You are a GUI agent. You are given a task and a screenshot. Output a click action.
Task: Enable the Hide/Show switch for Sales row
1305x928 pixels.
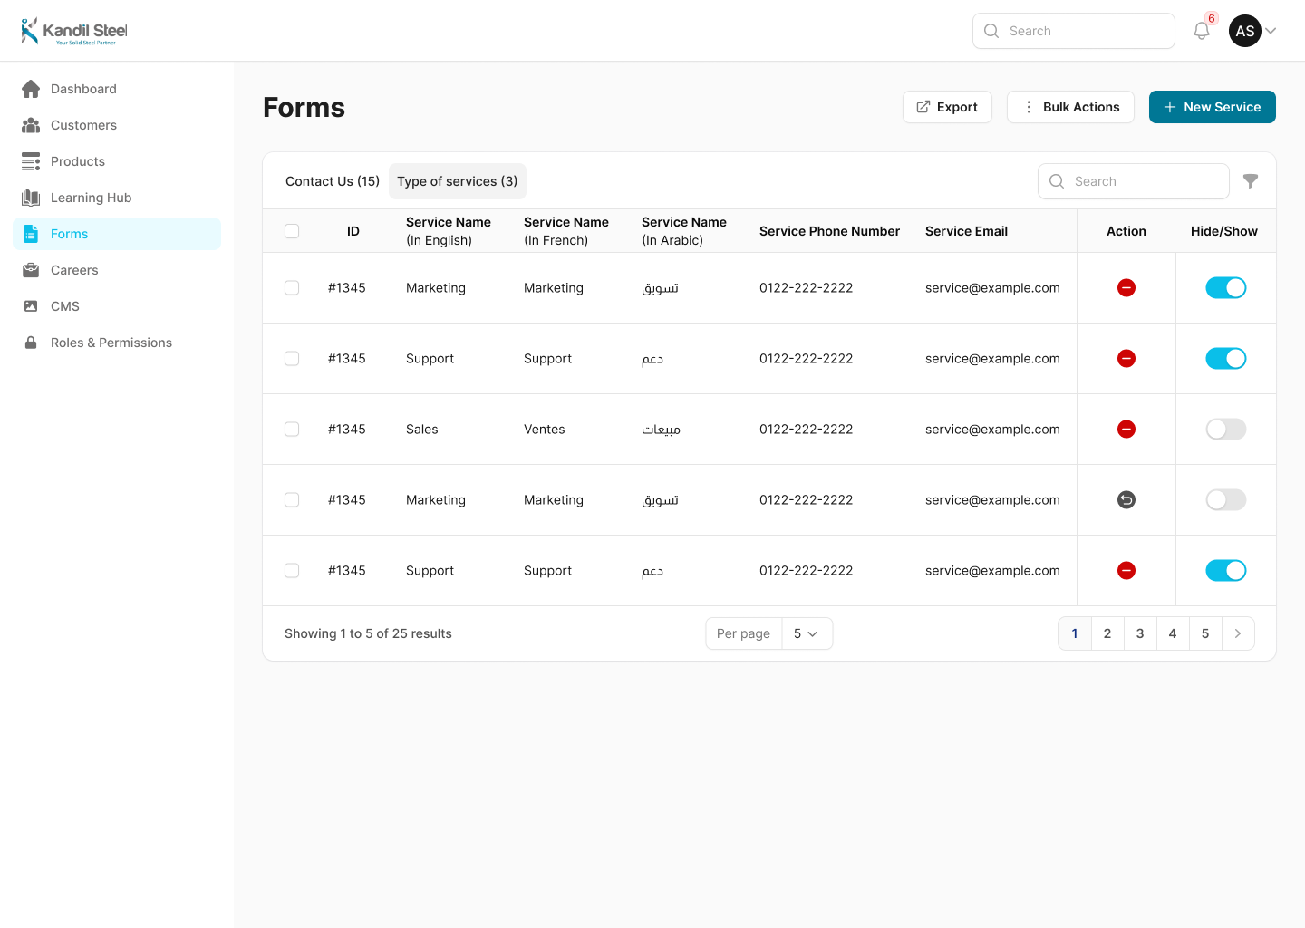pos(1225,430)
